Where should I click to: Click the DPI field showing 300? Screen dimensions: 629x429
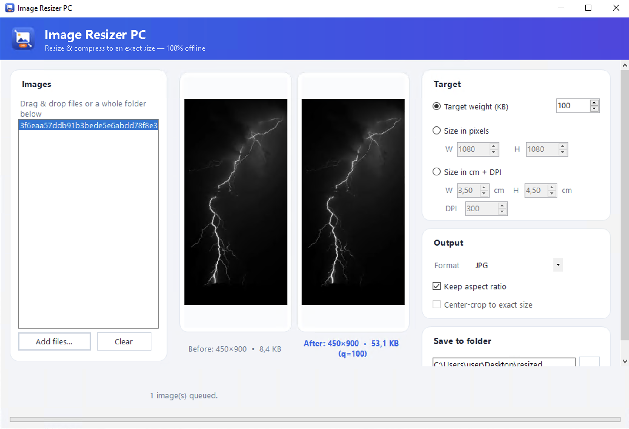click(x=482, y=209)
